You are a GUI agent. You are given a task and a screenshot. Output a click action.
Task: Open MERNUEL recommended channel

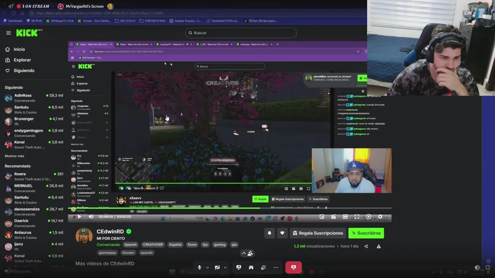(x=34, y=188)
